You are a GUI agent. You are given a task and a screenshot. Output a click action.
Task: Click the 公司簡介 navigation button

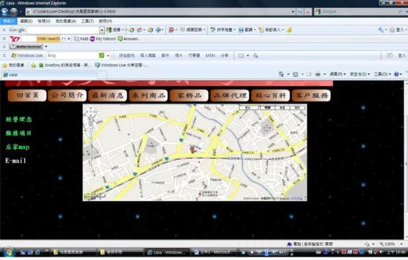pos(67,96)
